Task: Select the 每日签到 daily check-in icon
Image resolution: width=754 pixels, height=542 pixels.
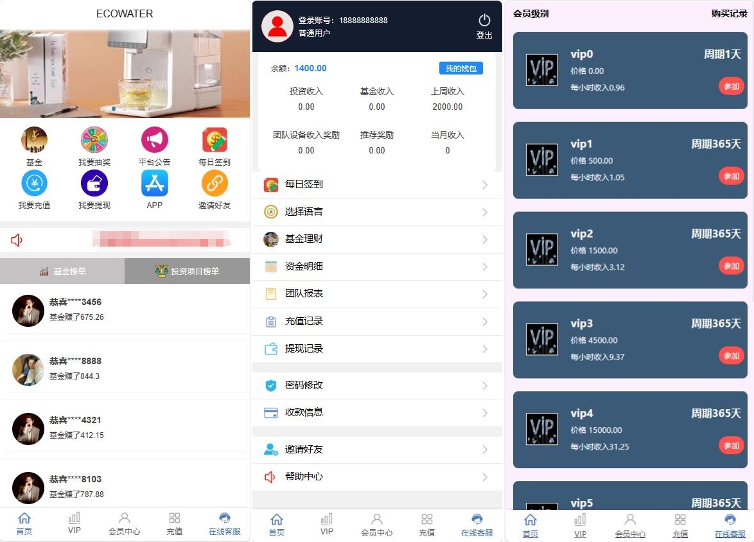Action: 214,140
